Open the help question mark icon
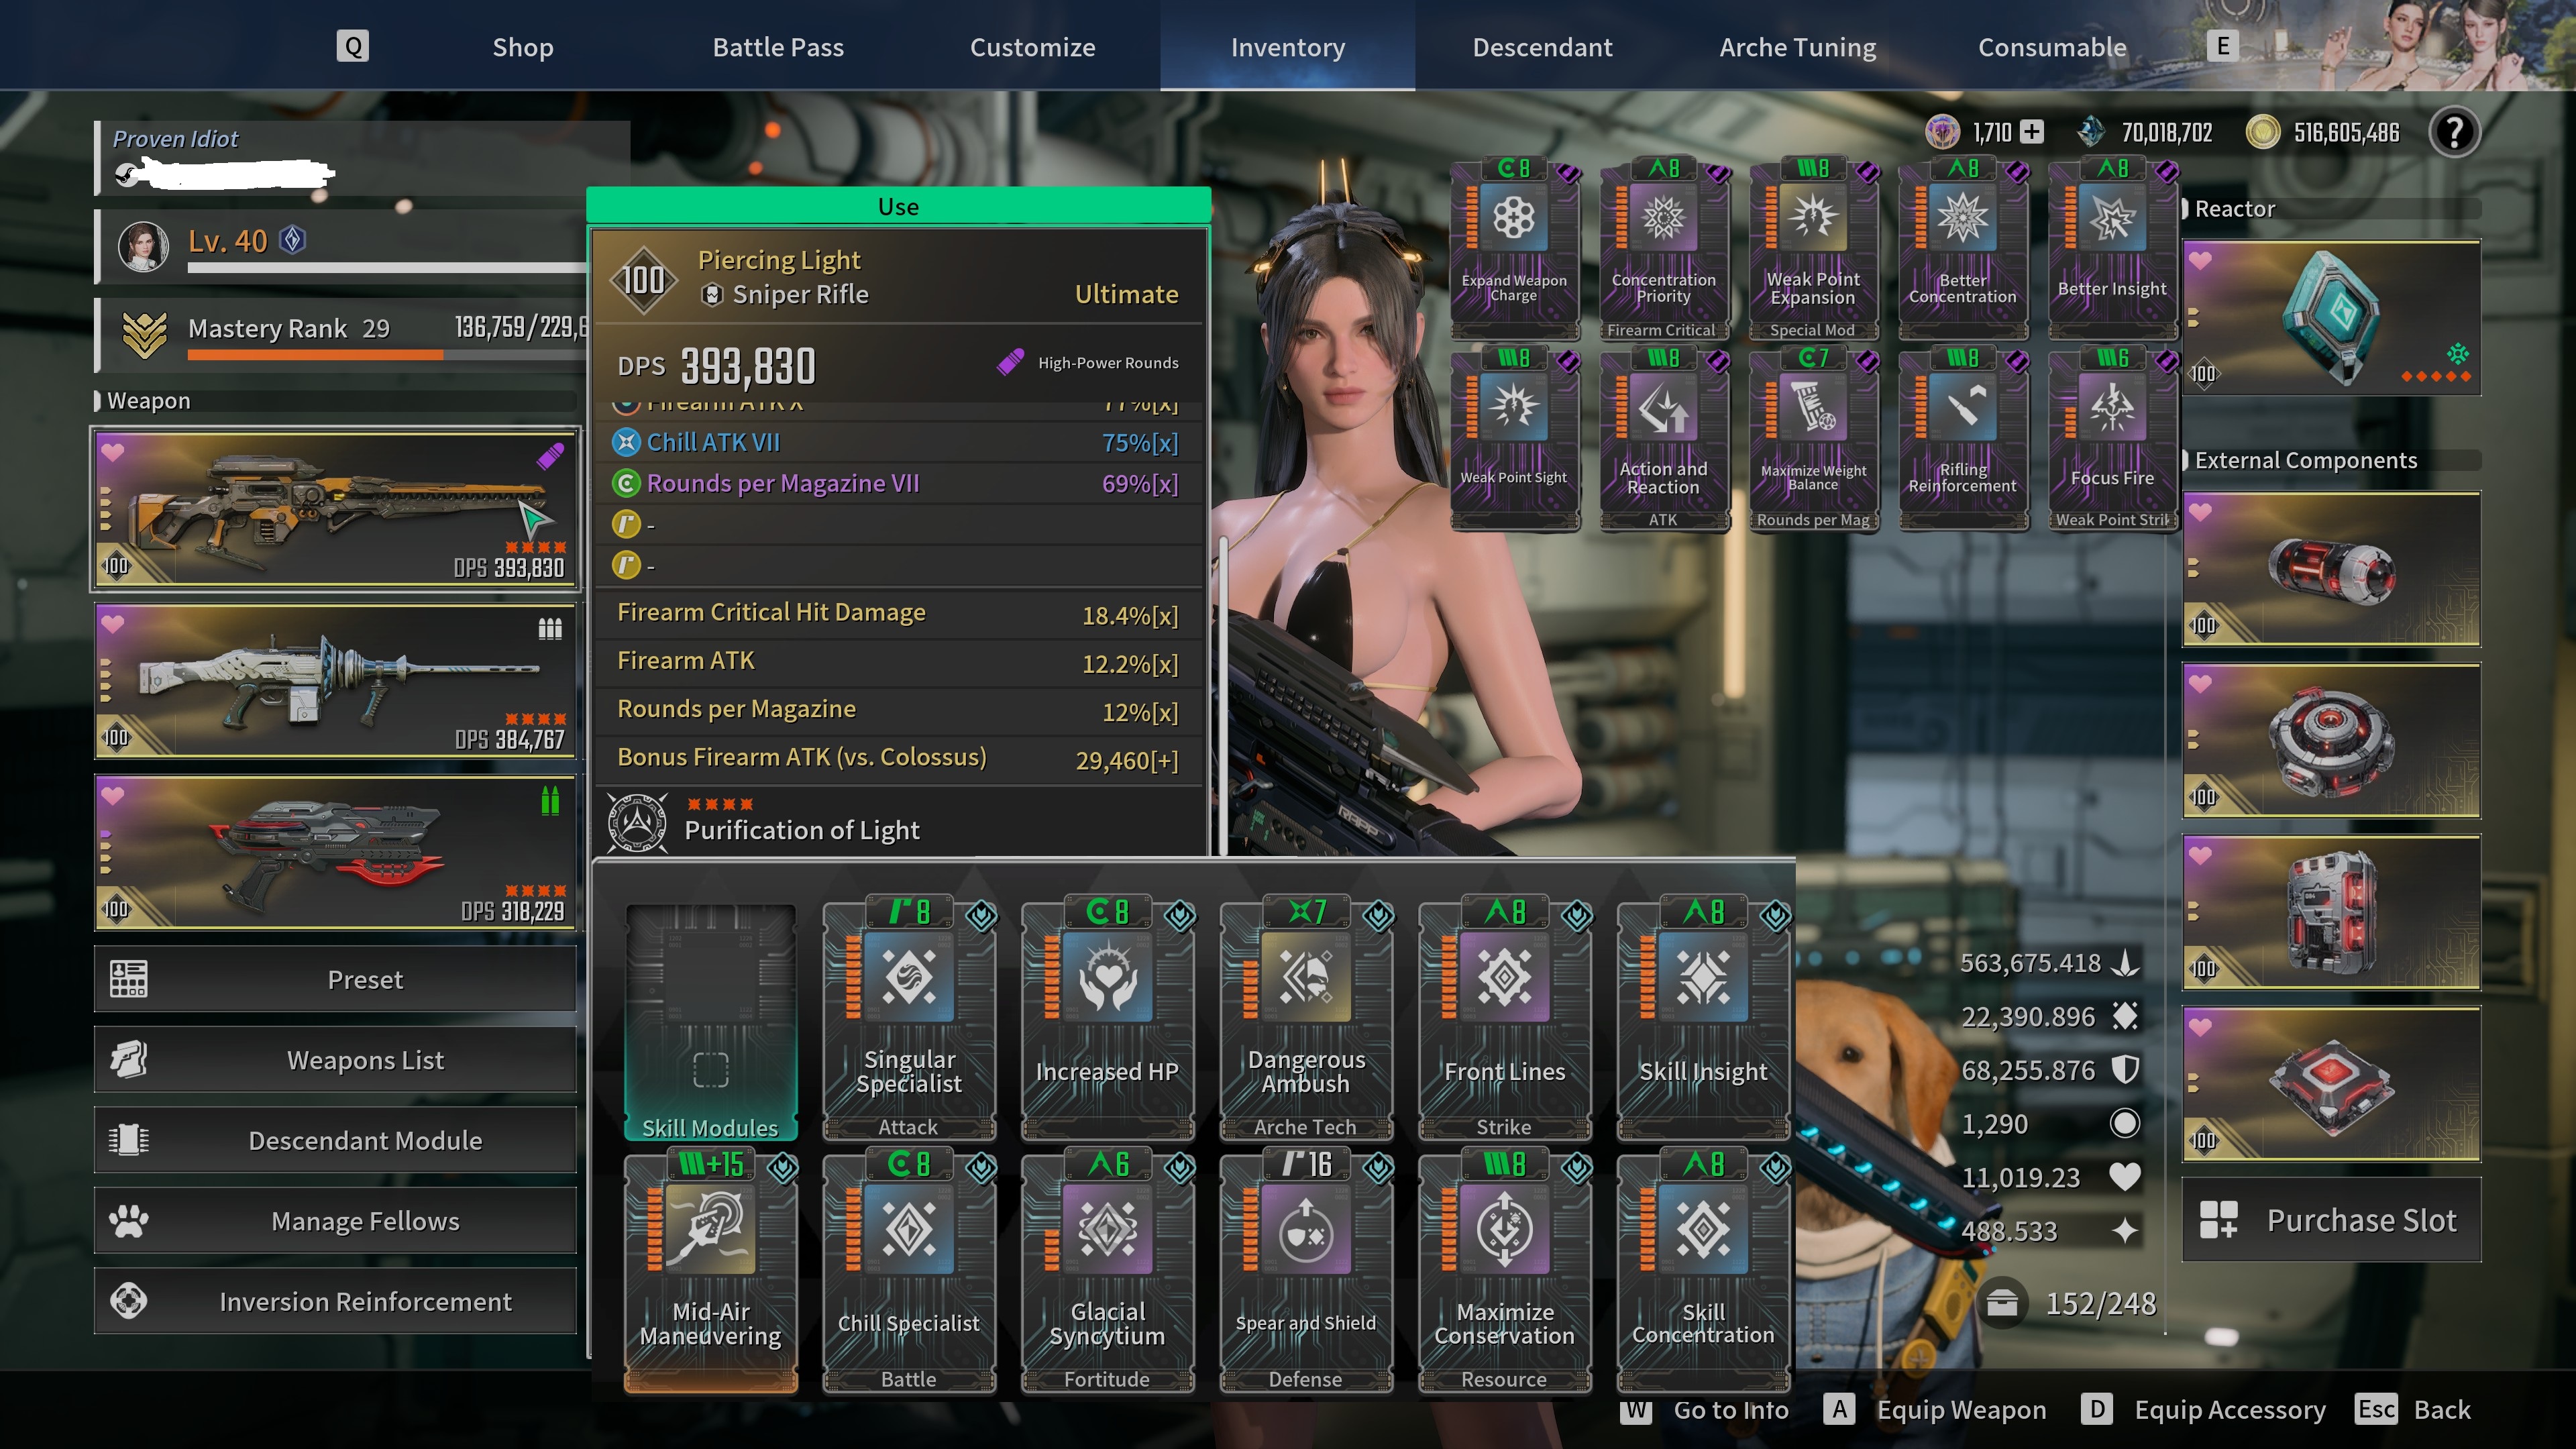 point(2454,132)
